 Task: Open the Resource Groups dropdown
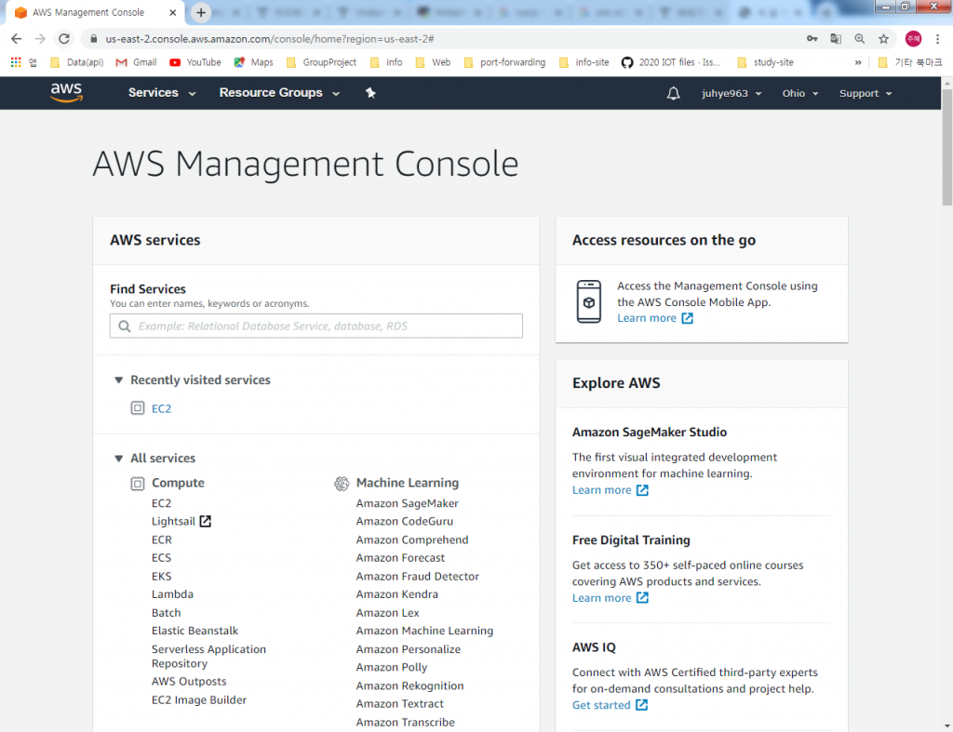coord(279,93)
